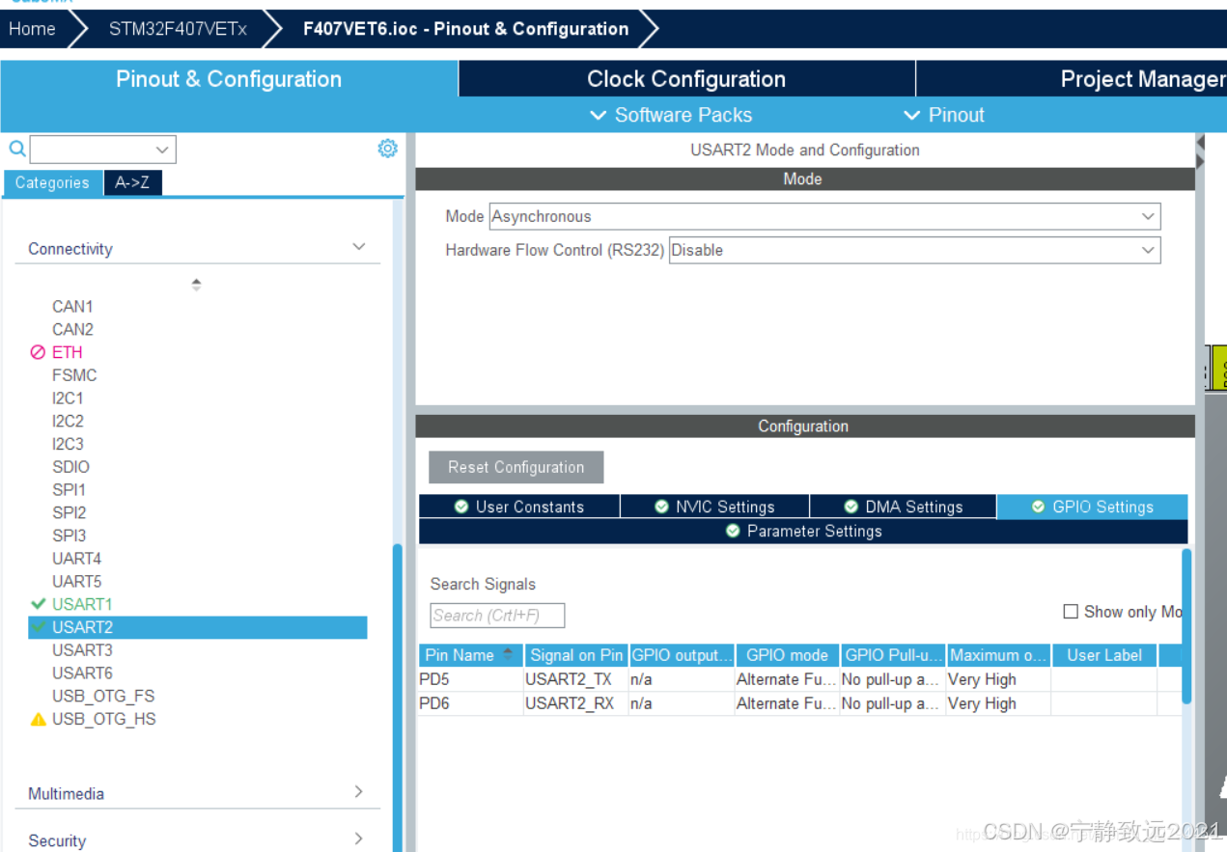This screenshot has height=852, width=1227.
Task: Collapse the Connectivity category
Action: coord(358,247)
